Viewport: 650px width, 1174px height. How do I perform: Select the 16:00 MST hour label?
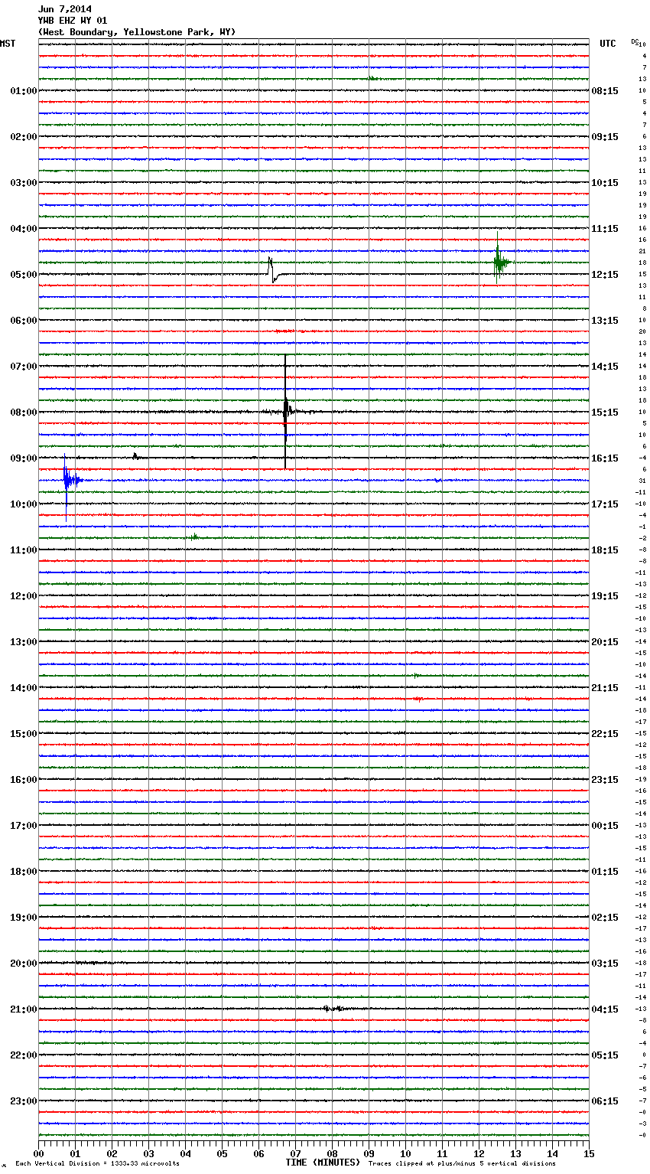24,780
